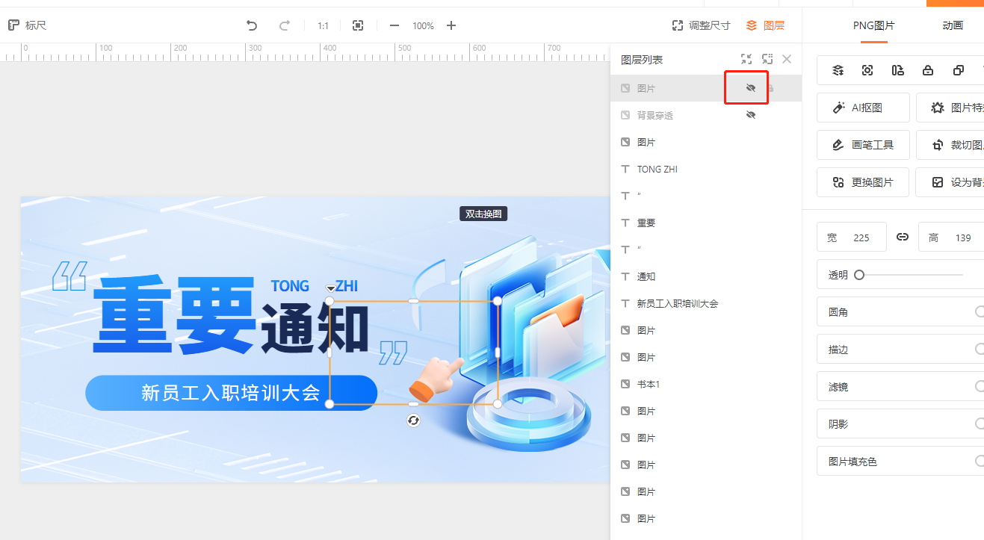Toggle the aspect ratio link icon
984x540 pixels.
[x=903, y=238]
